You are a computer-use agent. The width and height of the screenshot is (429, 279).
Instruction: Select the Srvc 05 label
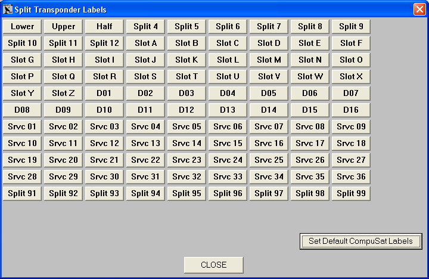click(186, 127)
